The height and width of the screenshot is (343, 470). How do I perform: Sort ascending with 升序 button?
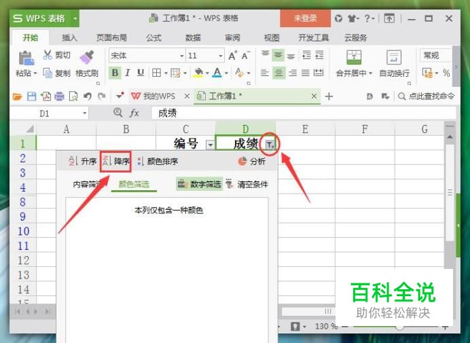(x=83, y=162)
